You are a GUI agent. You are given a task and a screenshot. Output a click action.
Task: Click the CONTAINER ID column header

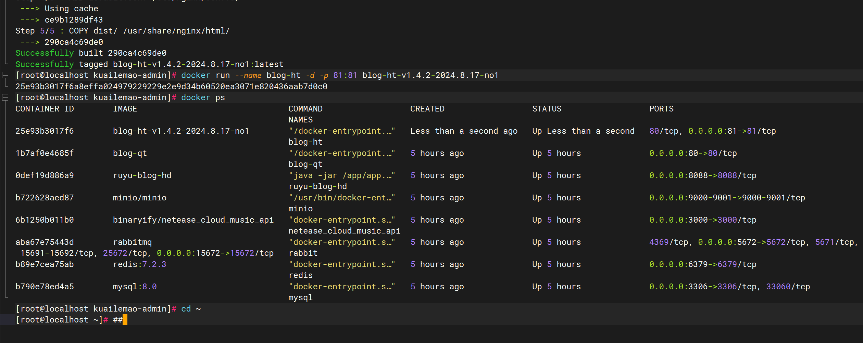pyautogui.click(x=45, y=109)
